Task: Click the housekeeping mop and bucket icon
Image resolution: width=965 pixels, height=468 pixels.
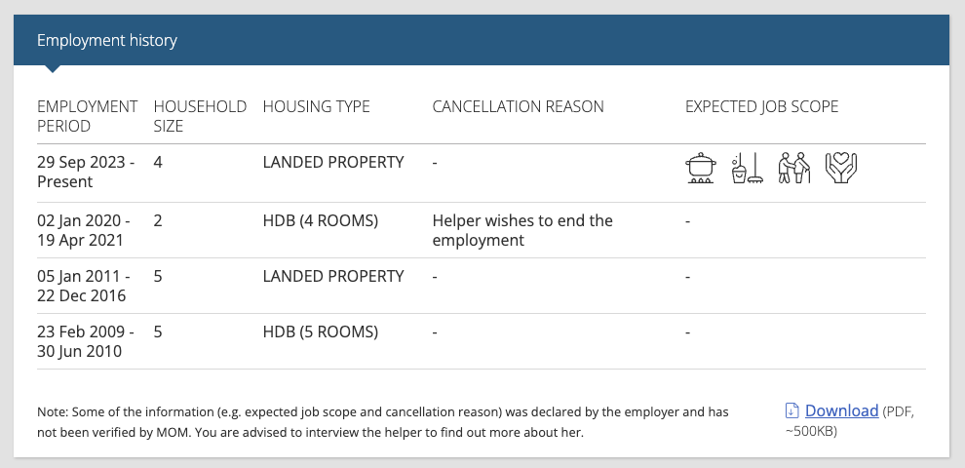Action: (x=747, y=168)
